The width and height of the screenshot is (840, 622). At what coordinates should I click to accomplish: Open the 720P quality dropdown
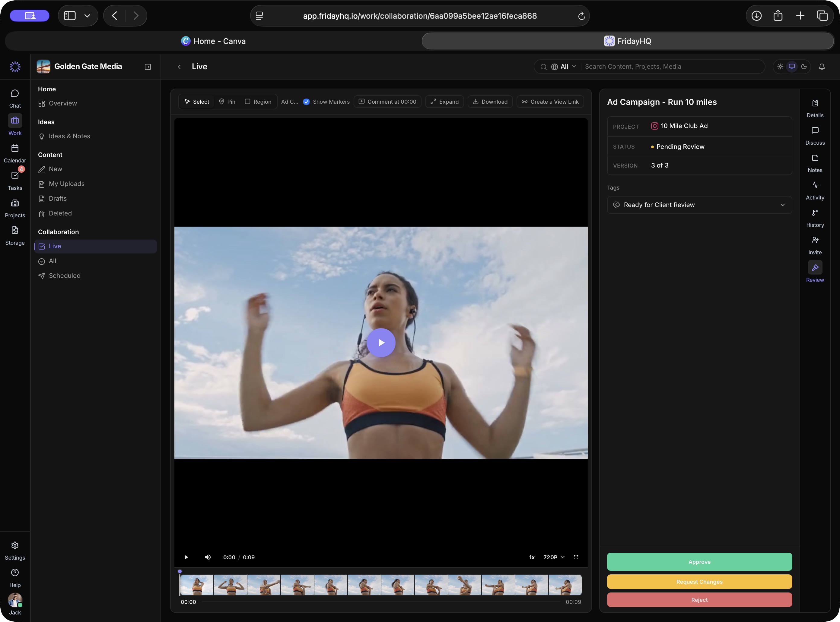point(553,557)
